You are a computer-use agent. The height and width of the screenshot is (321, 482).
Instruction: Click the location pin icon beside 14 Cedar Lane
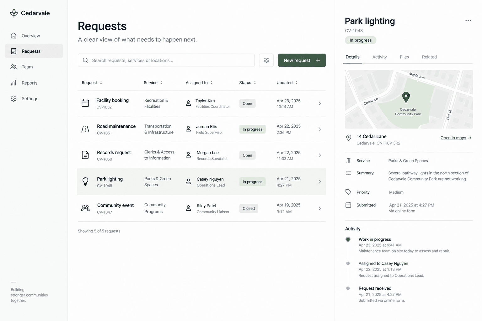coord(348,138)
